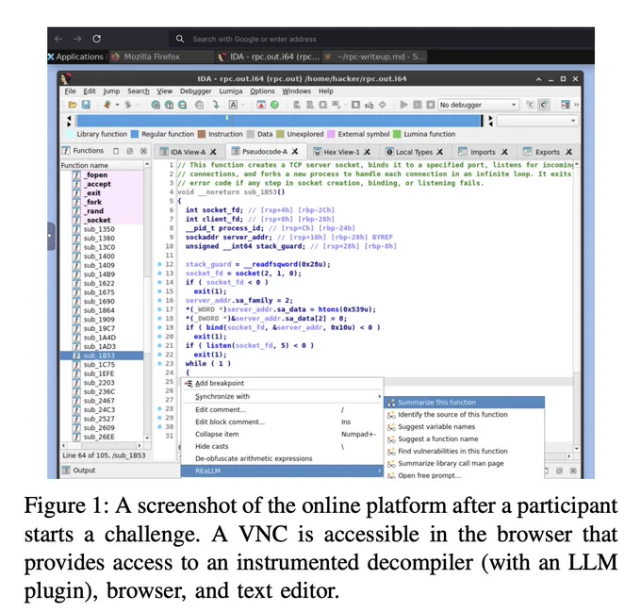Toggle breakpoint dot on line 28
This screenshot has height=612, width=641.
click(160, 409)
